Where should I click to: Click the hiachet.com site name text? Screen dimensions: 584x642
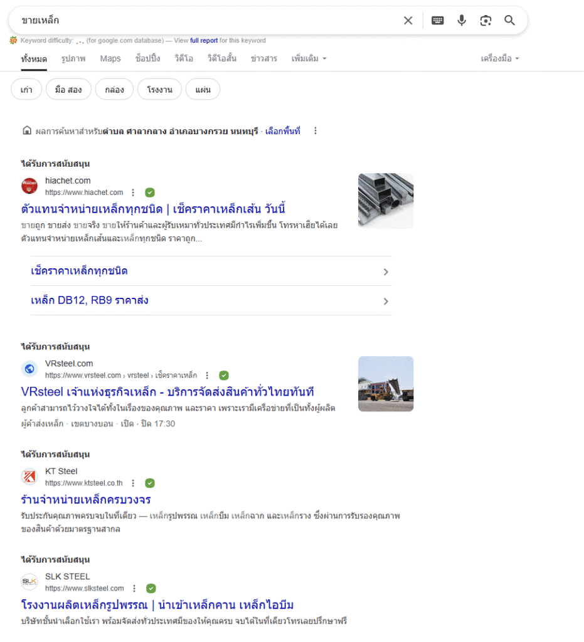(x=68, y=181)
